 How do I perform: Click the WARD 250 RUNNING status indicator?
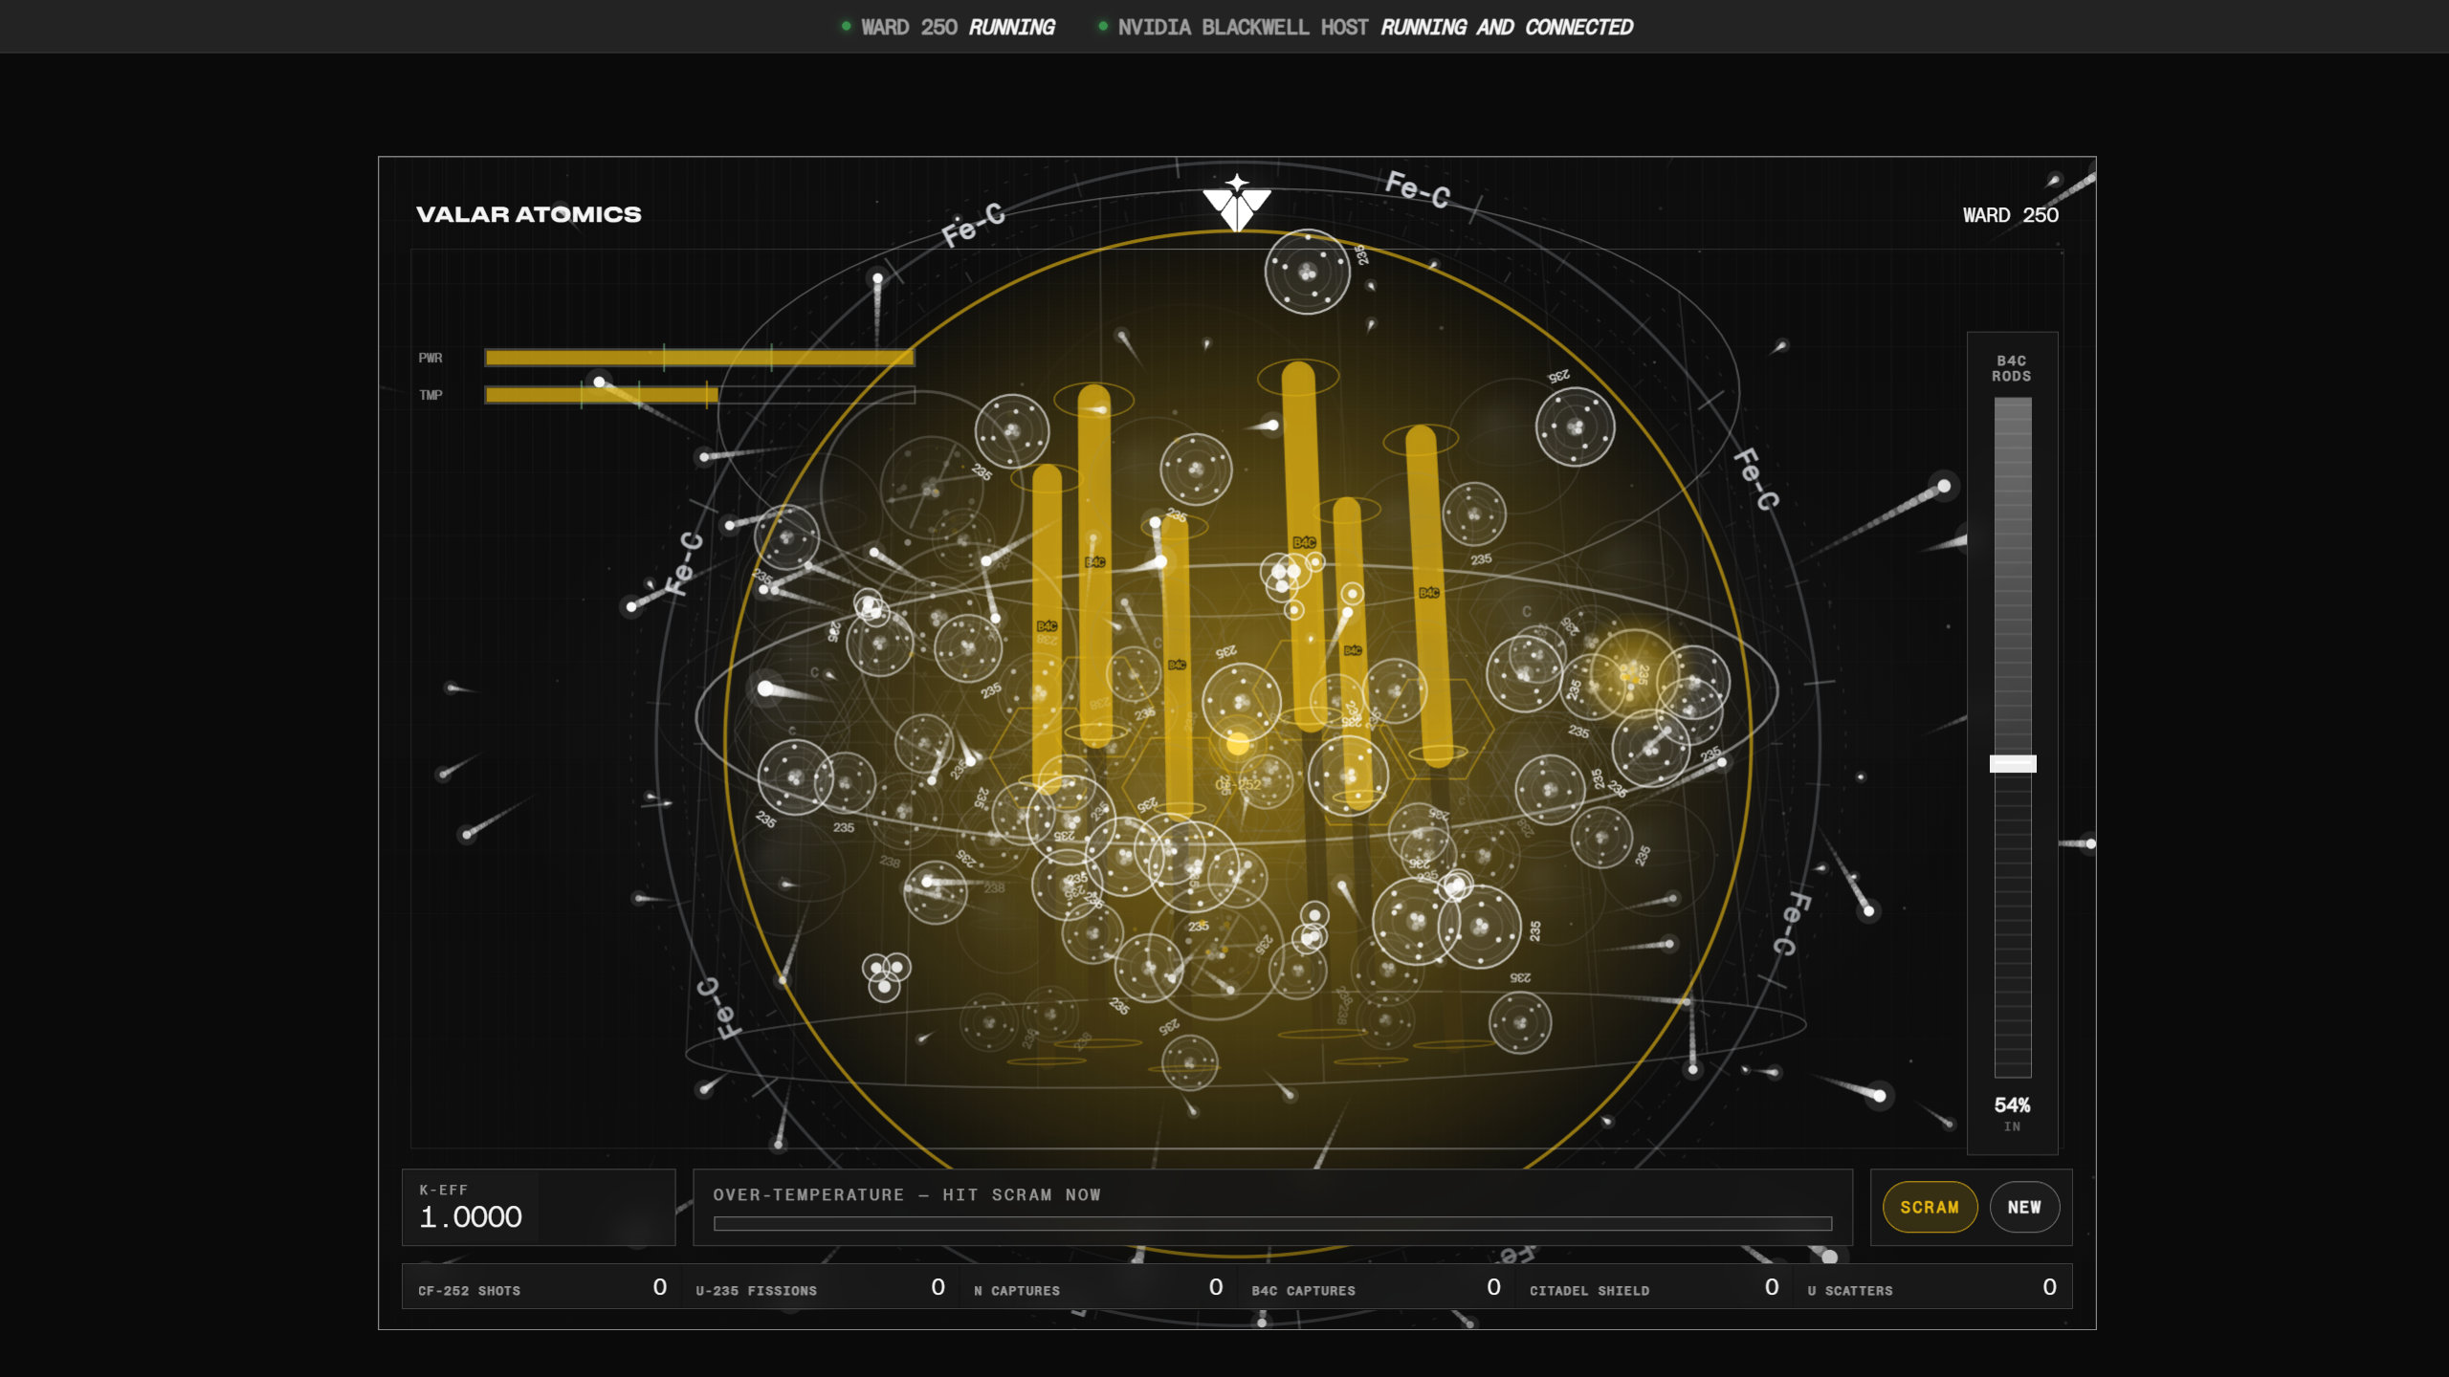949,27
